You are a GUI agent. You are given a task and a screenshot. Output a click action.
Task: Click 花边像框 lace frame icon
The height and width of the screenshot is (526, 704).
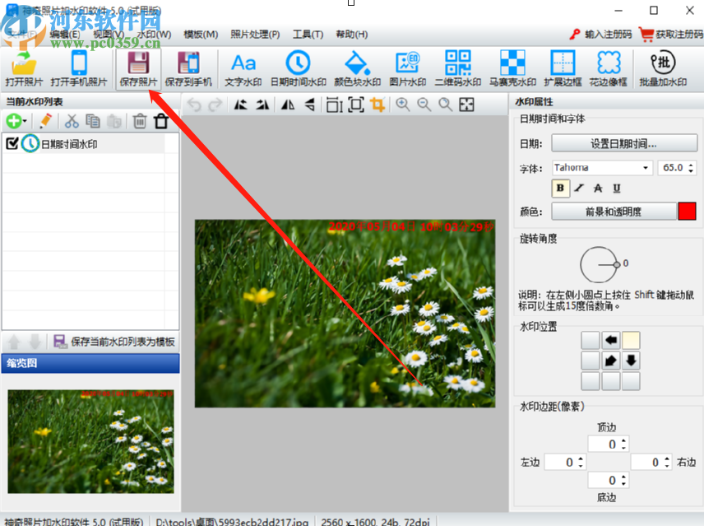point(609,68)
